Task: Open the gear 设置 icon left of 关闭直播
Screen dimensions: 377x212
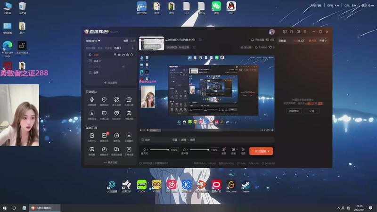Action: click(x=243, y=150)
